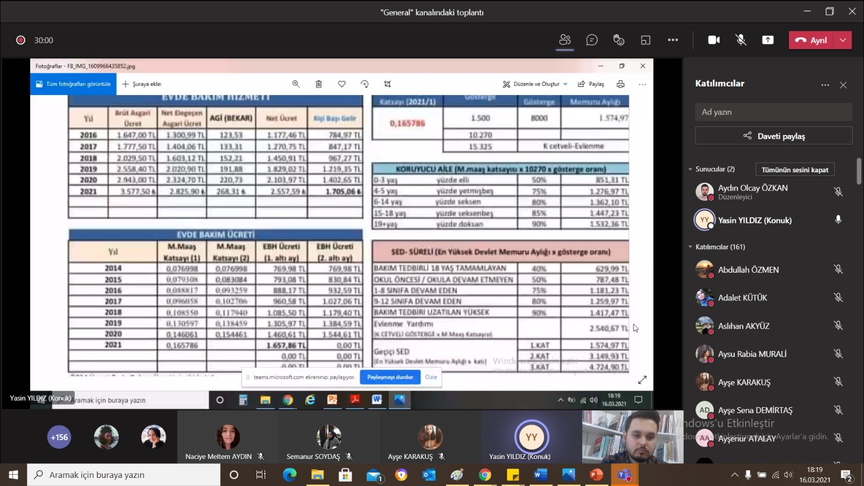Viewport: 864px width, 486px height.
Task: Open the meeting chat icon
Action: pos(592,40)
